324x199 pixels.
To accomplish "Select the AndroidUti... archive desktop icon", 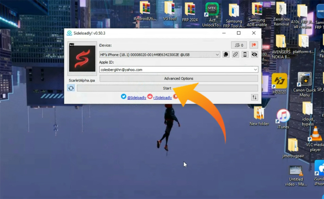I will (145, 11).
